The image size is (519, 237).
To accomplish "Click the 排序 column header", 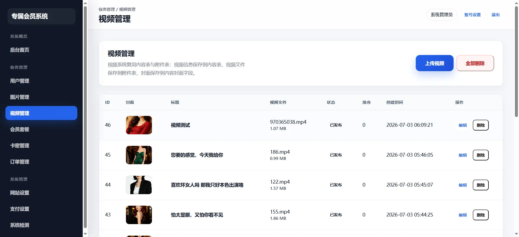I will (367, 102).
